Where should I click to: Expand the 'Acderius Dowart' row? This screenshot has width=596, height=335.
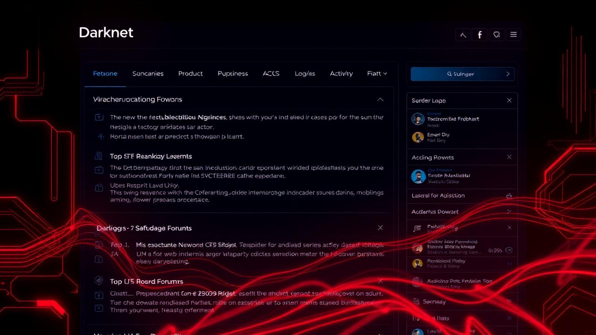509,212
